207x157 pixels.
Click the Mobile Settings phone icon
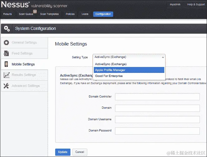(6, 64)
